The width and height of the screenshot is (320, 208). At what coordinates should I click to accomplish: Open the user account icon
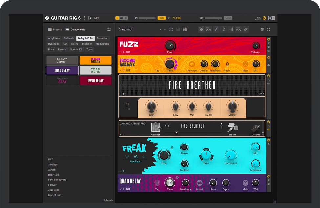(109, 30)
